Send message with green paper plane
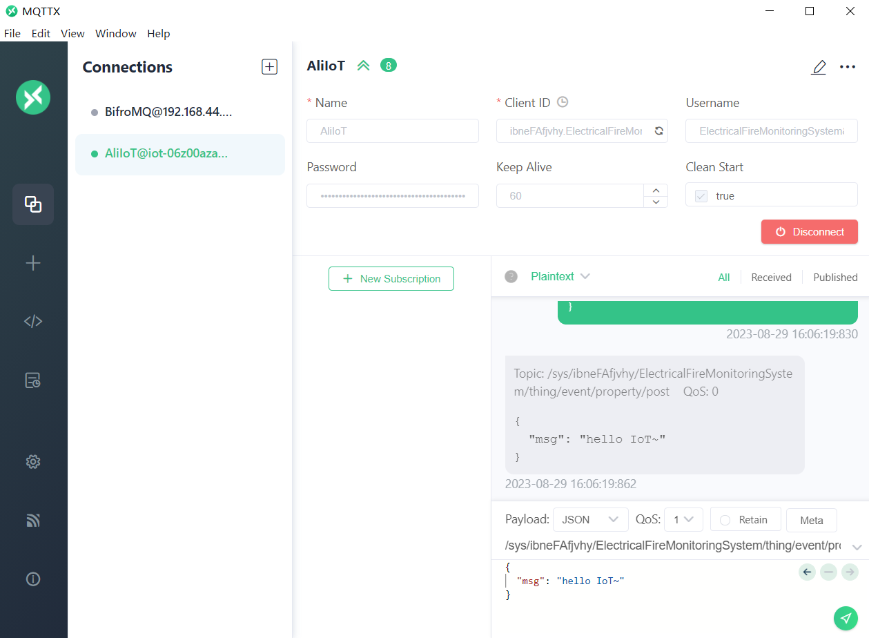 (x=846, y=618)
